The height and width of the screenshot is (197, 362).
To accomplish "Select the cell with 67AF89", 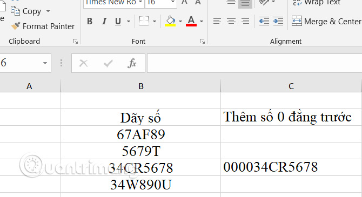I will (140, 134).
